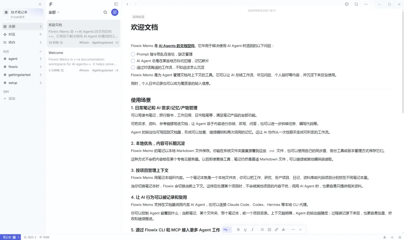Filter by the agent tag
This screenshot has height=240, width=404.
tap(23, 59)
